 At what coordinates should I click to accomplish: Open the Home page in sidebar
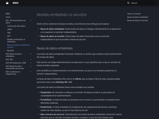[x=8, y=17]
